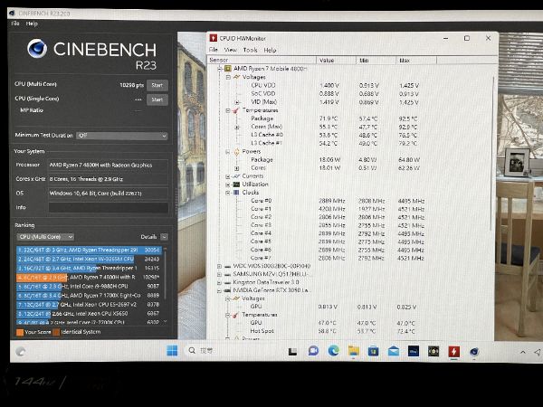The width and height of the screenshot is (543, 407).
Task: Open the Windows Start menu
Action: (172, 351)
